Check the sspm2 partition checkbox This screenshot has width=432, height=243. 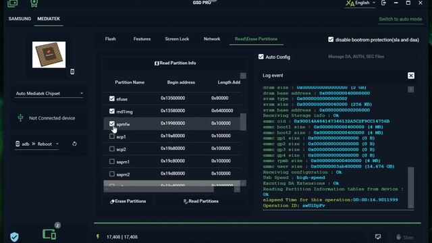(x=112, y=174)
